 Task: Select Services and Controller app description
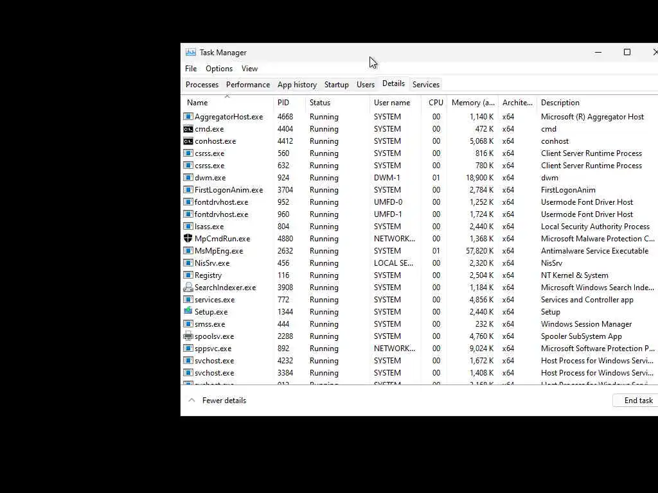pyautogui.click(x=587, y=299)
